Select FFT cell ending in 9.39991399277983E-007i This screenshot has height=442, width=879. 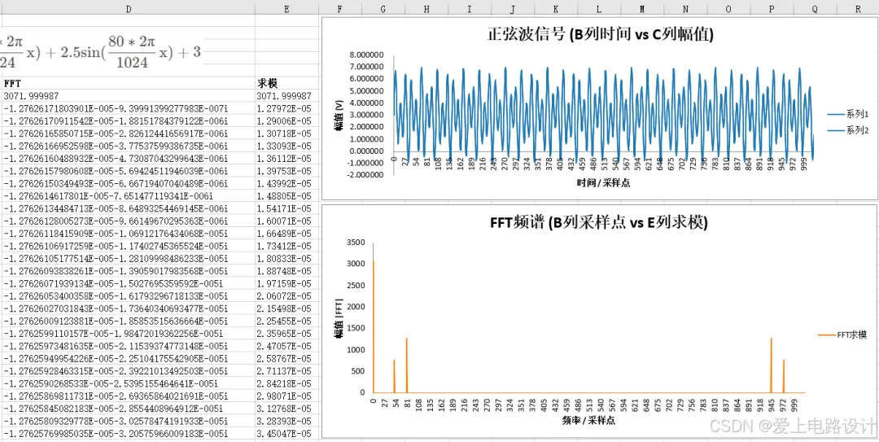pyautogui.click(x=128, y=108)
